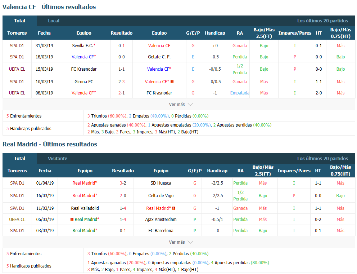This screenshot has height=274, width=357.
Task: Select the Total tab in the Valencia CF table
Action: pos(19,21)
